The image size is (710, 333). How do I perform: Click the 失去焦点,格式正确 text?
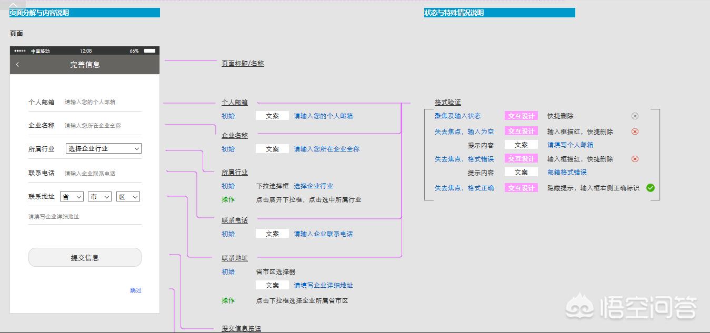(x=464, y=188)
